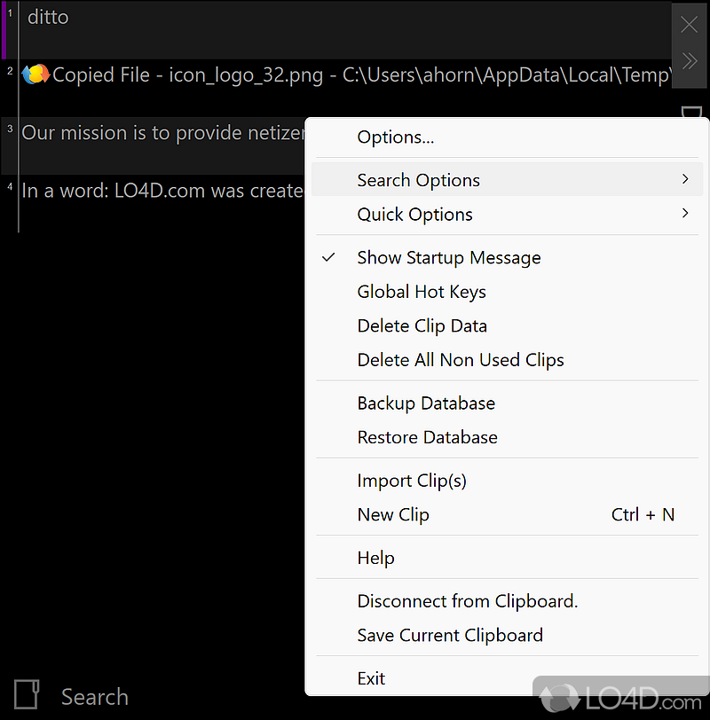Image resolution: width=710 pixels, height=720 pixels.
Task: Open the Options... dialog
Action: click(396, 137)
